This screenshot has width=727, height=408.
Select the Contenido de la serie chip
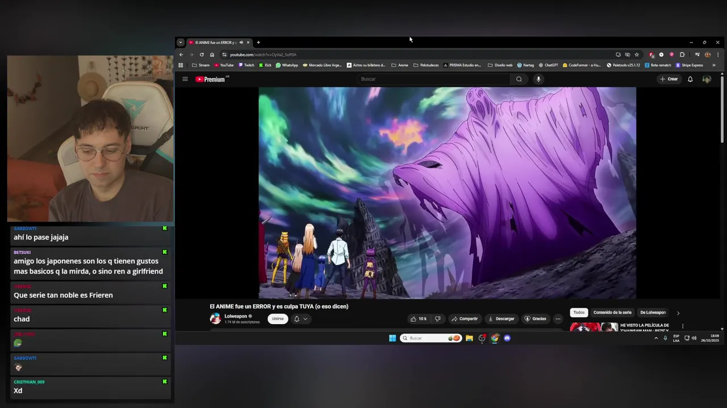pos(612,312)
